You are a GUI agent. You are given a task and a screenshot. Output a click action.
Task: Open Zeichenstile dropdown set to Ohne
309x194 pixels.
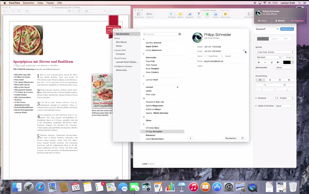(284, 68)
